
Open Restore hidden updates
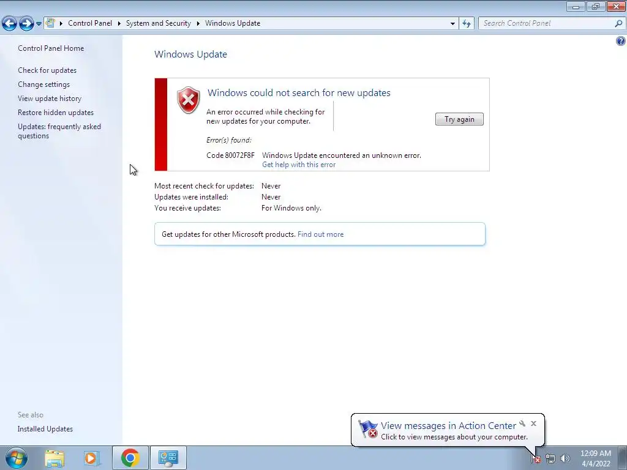pyautogui.click(x=56, y=113)
